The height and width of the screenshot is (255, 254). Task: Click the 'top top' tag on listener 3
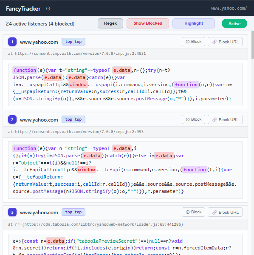[x=73, y=212]
